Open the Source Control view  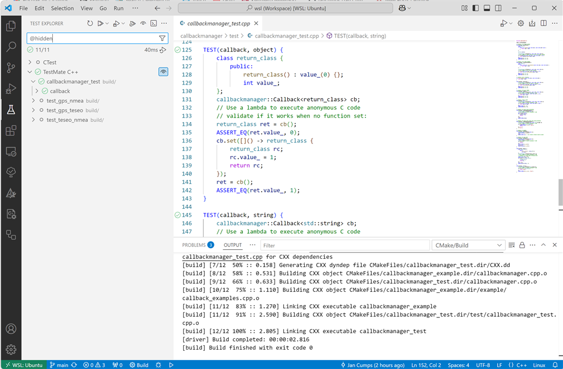(x=11, y=68)
